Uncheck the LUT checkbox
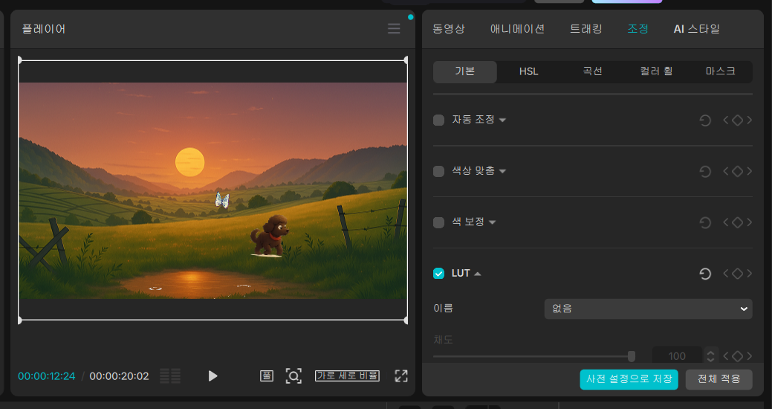This screenshot has height=409, width=772. pos(438,274)
